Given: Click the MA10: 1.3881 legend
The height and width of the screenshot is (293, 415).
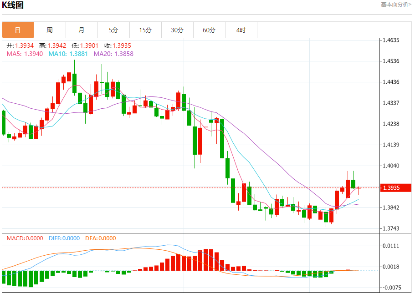Looking at the screenshot, I should pos(68,54).
